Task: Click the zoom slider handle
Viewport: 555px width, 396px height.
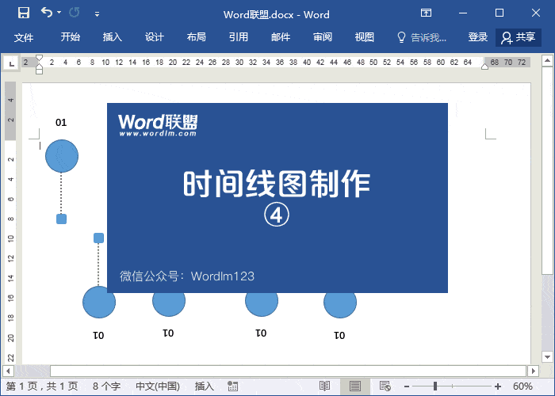Action: point(435,386)
